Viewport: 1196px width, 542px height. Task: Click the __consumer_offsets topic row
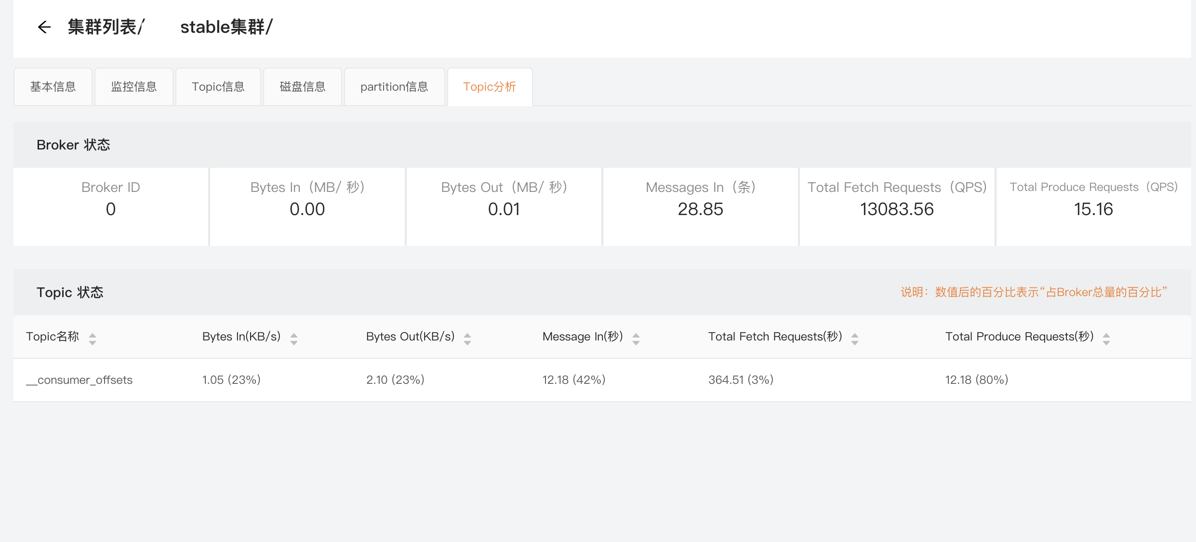pyautogui.click(x=80, y=380)
